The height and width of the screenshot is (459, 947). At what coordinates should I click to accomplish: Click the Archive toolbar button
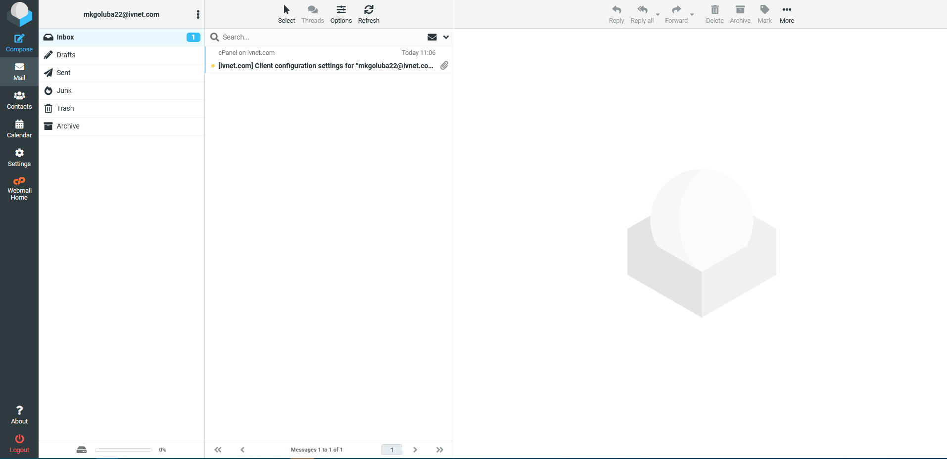pos(740,14)
